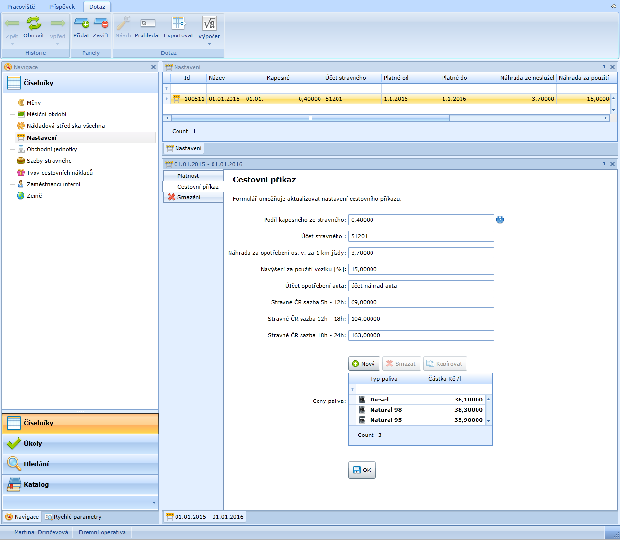Screen dimensions: 620x541
Task: Click the Obnovit refresh icon
Action: coord(34,23)
